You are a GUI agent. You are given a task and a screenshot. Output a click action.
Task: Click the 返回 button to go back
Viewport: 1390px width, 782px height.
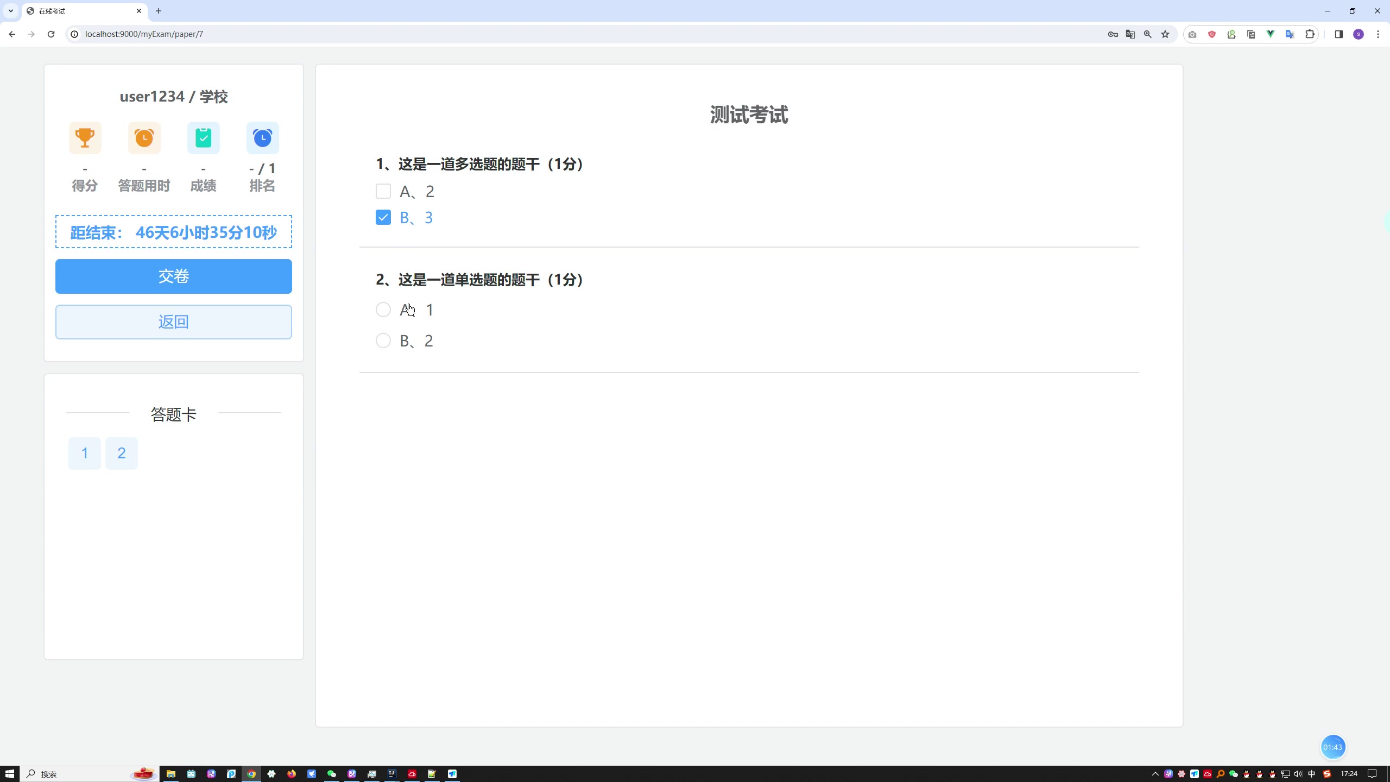point(174,322)
